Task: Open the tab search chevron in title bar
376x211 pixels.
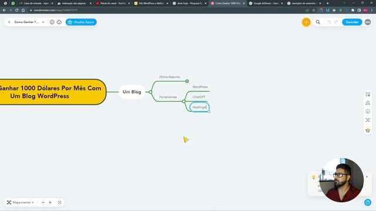Action: (345, 3)
